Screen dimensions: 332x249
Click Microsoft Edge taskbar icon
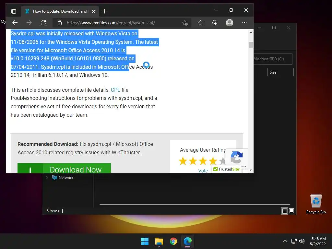click(188, 241)
